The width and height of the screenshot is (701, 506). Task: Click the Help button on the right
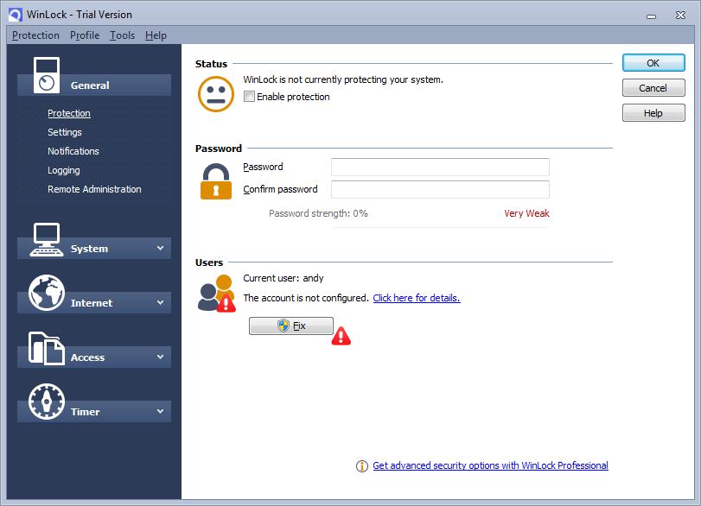[x=653, y=113]
